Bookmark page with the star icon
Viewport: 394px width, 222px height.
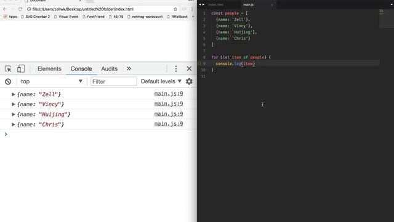point(175,9)
